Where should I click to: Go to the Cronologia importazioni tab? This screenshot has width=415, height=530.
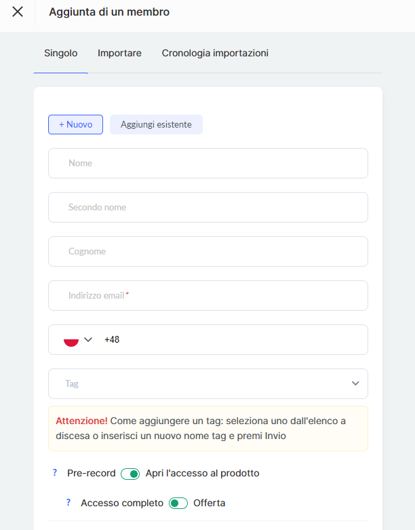(215, 53)
